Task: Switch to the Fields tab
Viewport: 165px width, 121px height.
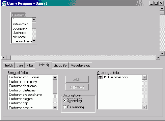Action: 9,65
